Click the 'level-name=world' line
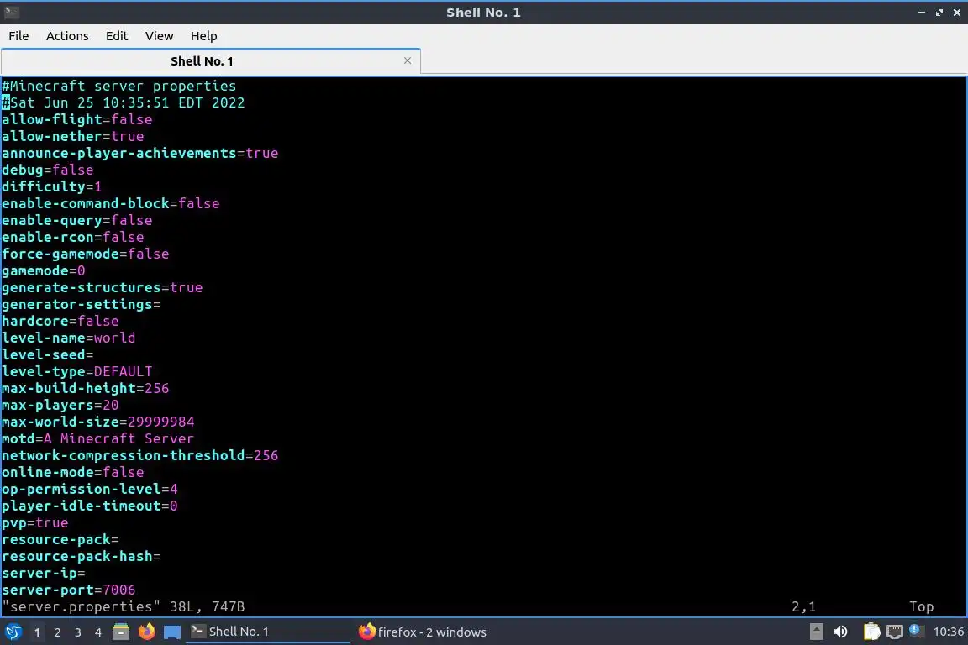 69,338
